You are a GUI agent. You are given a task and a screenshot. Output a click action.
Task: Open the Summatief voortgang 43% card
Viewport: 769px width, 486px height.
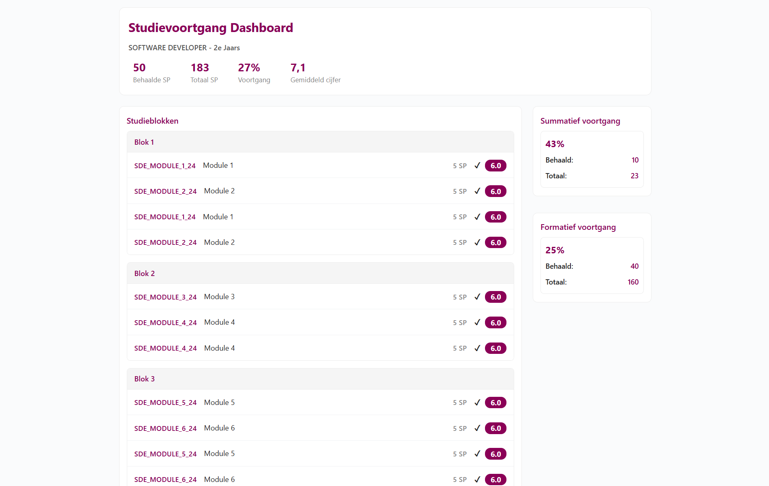click(x=592, y=159)
